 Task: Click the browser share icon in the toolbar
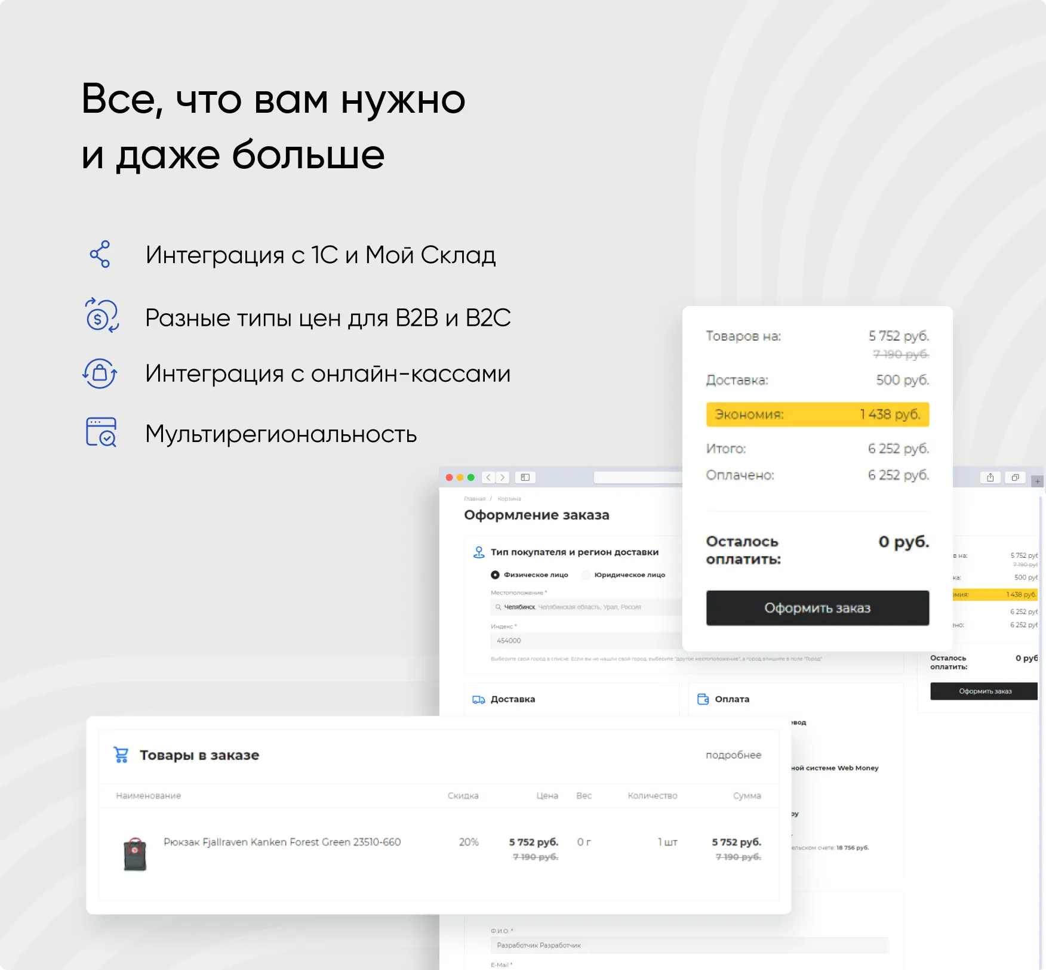click(x=990, y=477)
